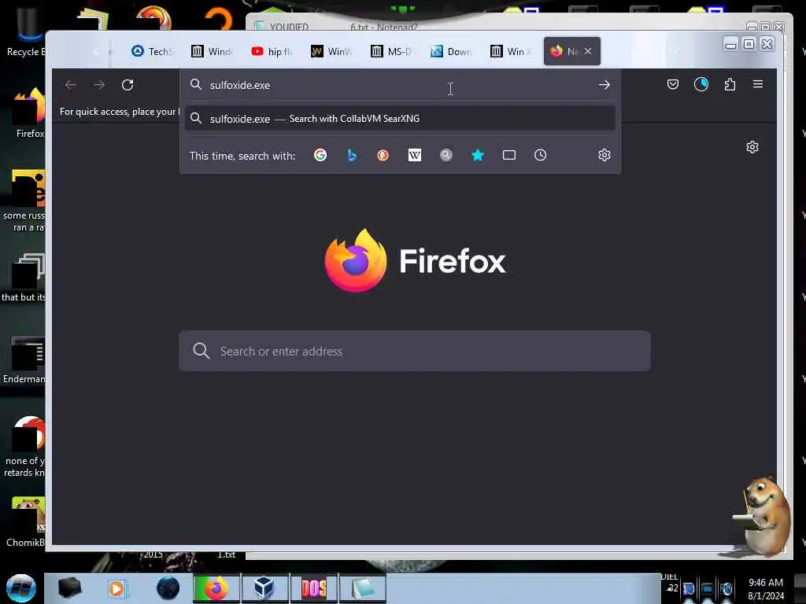
Task: Click the center Search or enter address box
Action: [414, 352]
